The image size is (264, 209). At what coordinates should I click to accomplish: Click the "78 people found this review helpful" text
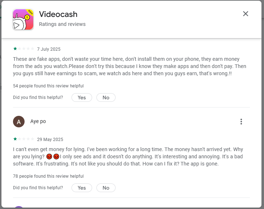point(48,176)
